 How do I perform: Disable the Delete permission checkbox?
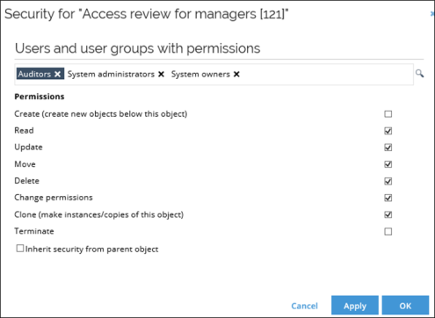pyautogui.click(x=388, y=181)
